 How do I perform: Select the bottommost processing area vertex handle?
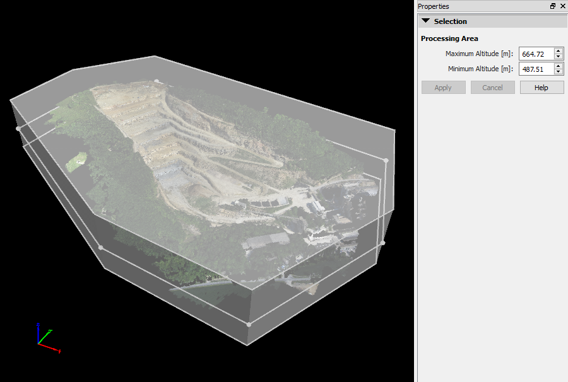pyautogui.click(x=249, y=325)
